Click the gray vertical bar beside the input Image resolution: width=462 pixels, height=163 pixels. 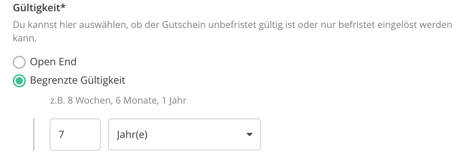pyautogui.click(x=34, y=134)
